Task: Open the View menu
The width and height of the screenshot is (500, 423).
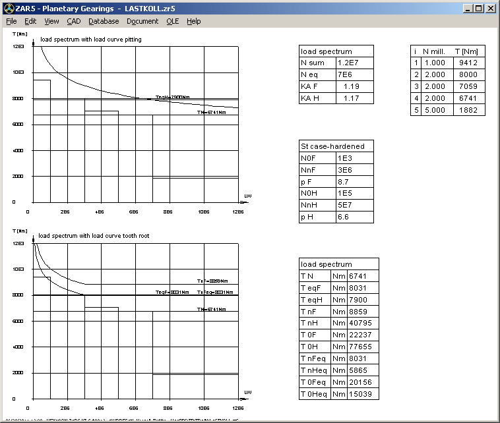Action: (51, 21)
